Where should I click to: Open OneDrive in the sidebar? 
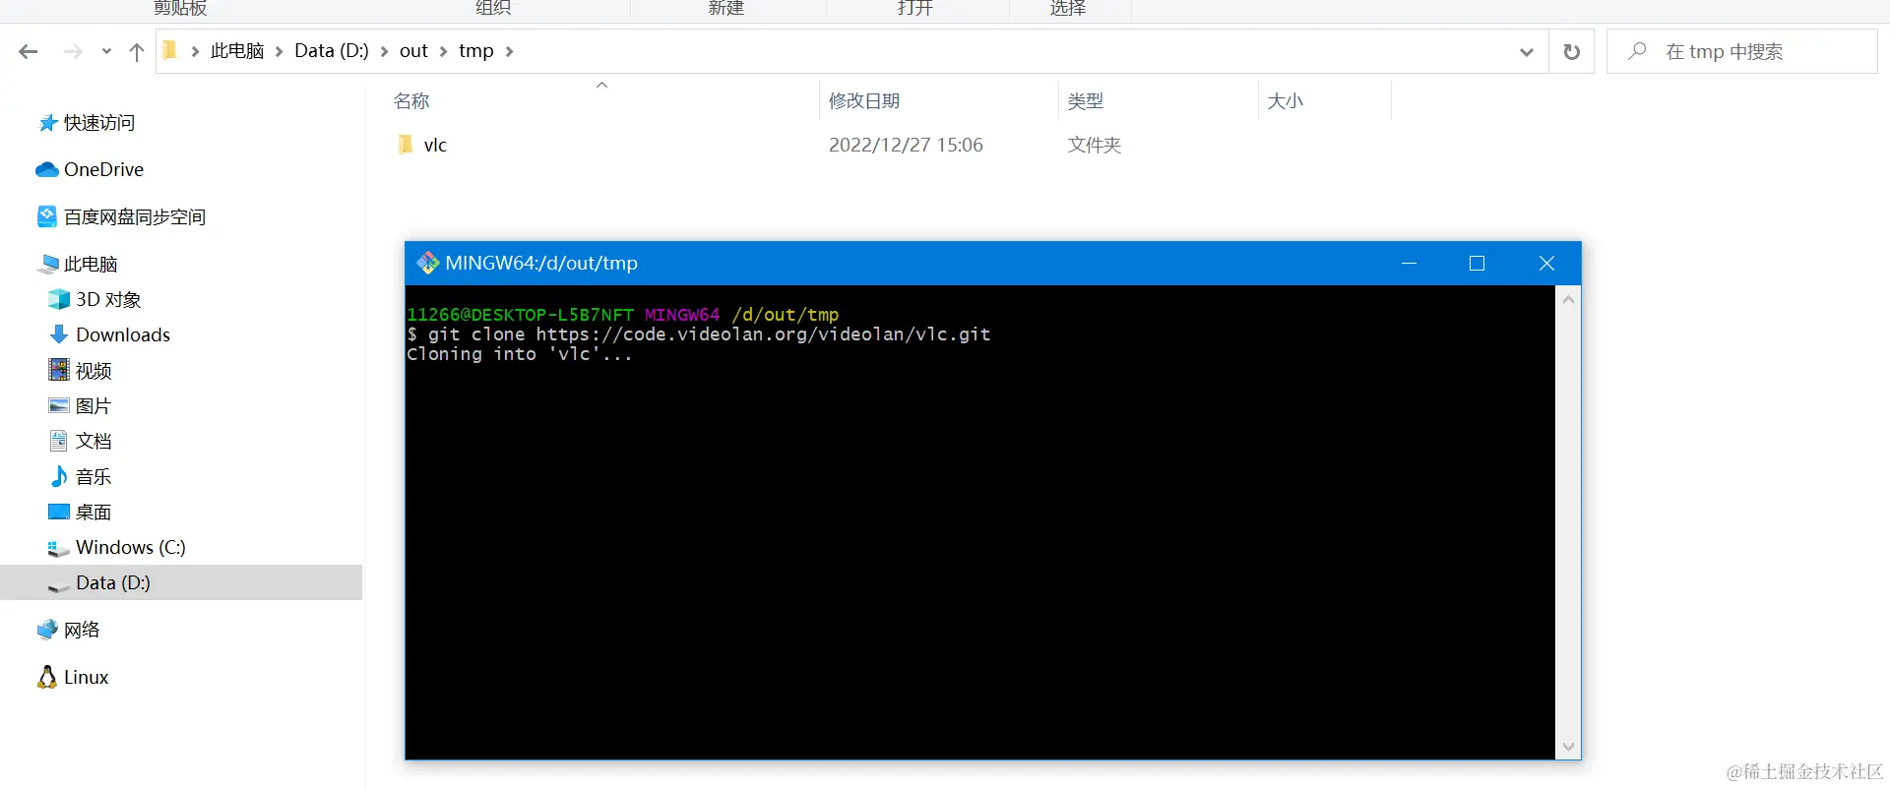point(103,169)
